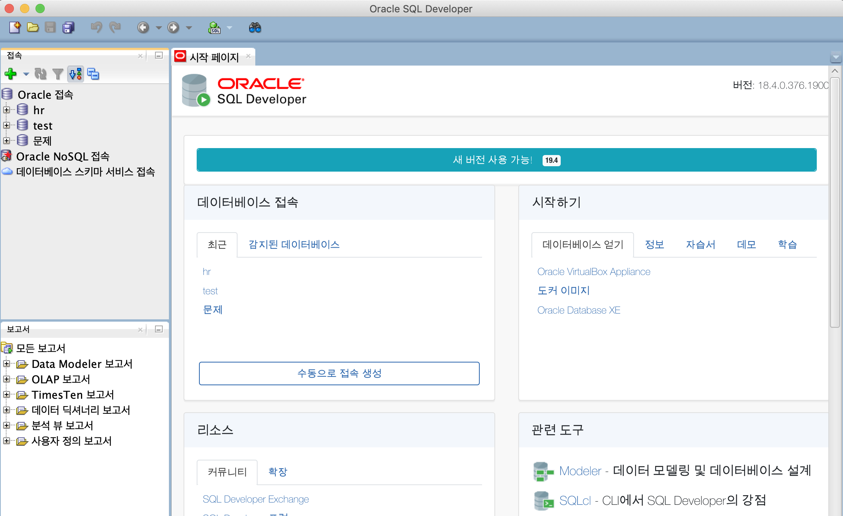Click the New file toolbar icon
This screenshot has height=516, width=843.
click(15, 28)
